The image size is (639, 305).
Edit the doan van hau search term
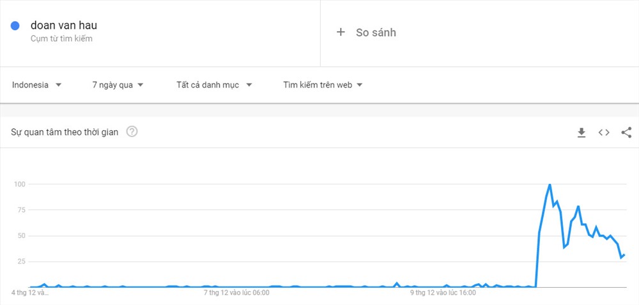pyautogui.click(x=64, y=26)
